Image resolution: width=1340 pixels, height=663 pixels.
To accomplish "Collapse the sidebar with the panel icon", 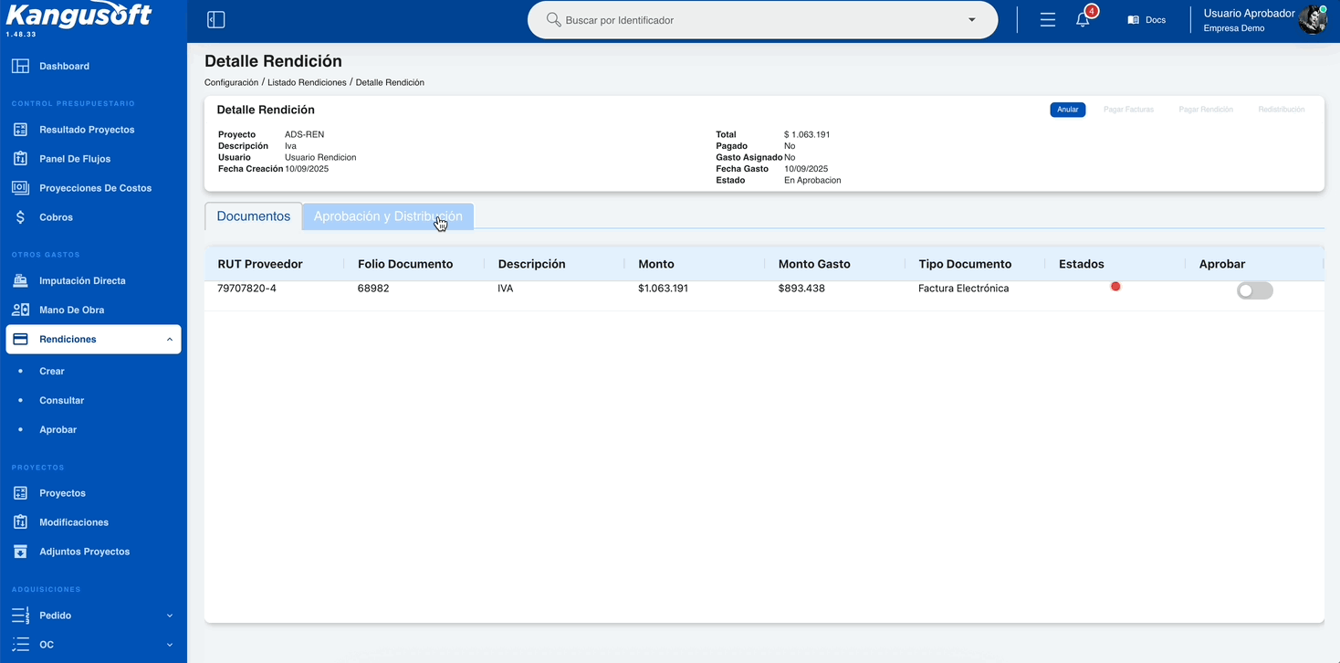I will pyautogui.click(x=216, y=20).
